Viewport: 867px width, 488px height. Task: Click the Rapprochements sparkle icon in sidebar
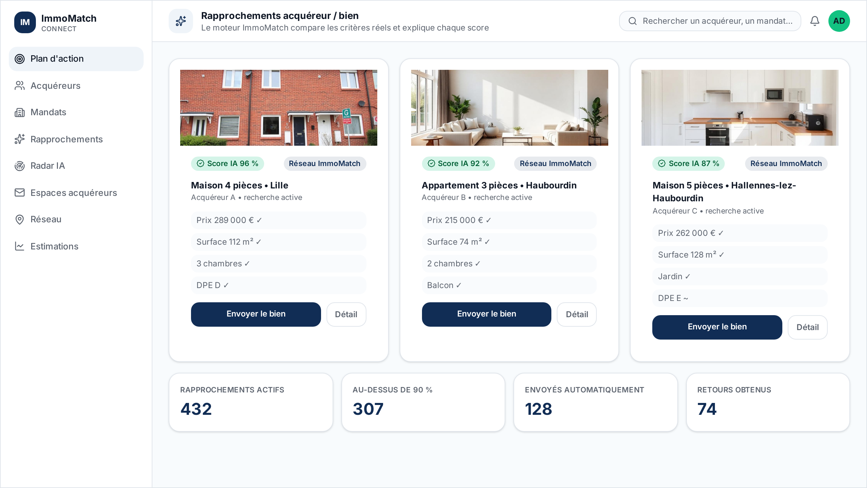[x=20, y=139]
